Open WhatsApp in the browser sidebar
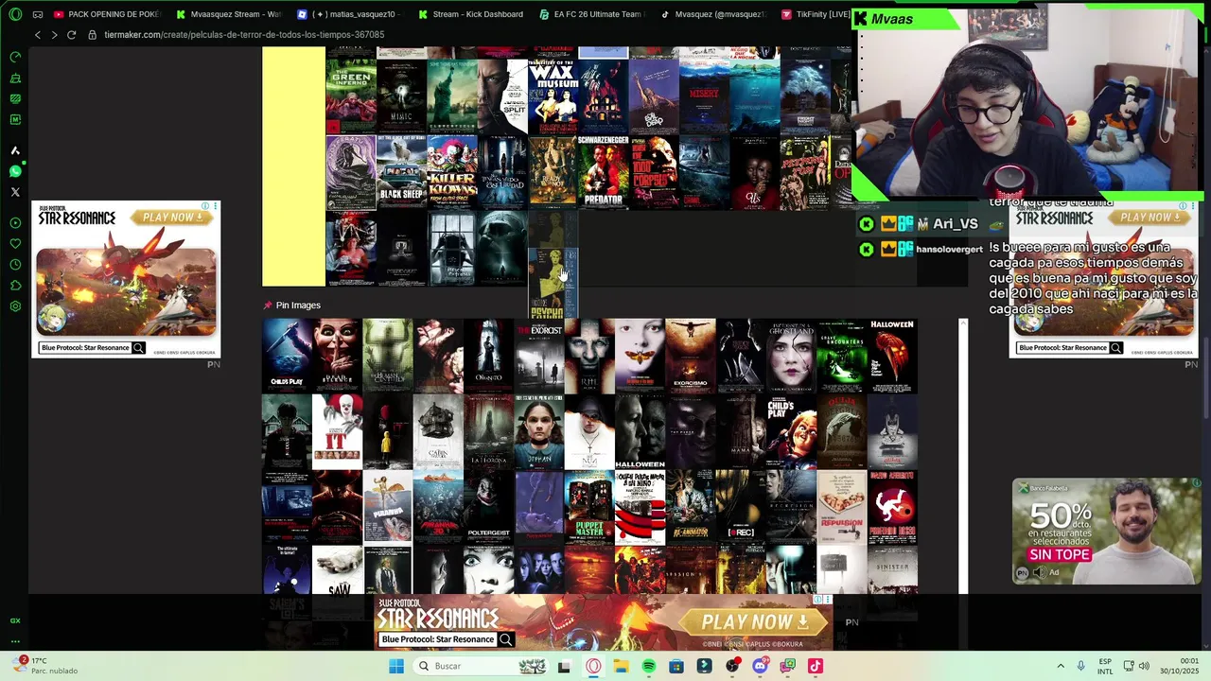The height and width of the screenshot is (681, 1211). tap(15, 171)
